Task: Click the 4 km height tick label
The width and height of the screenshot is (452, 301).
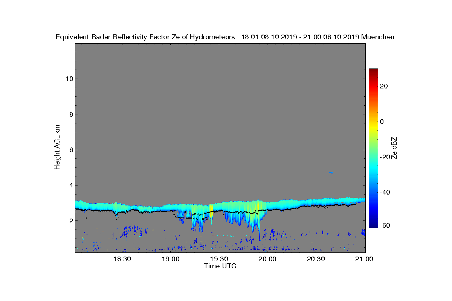Action: point(70,185)
